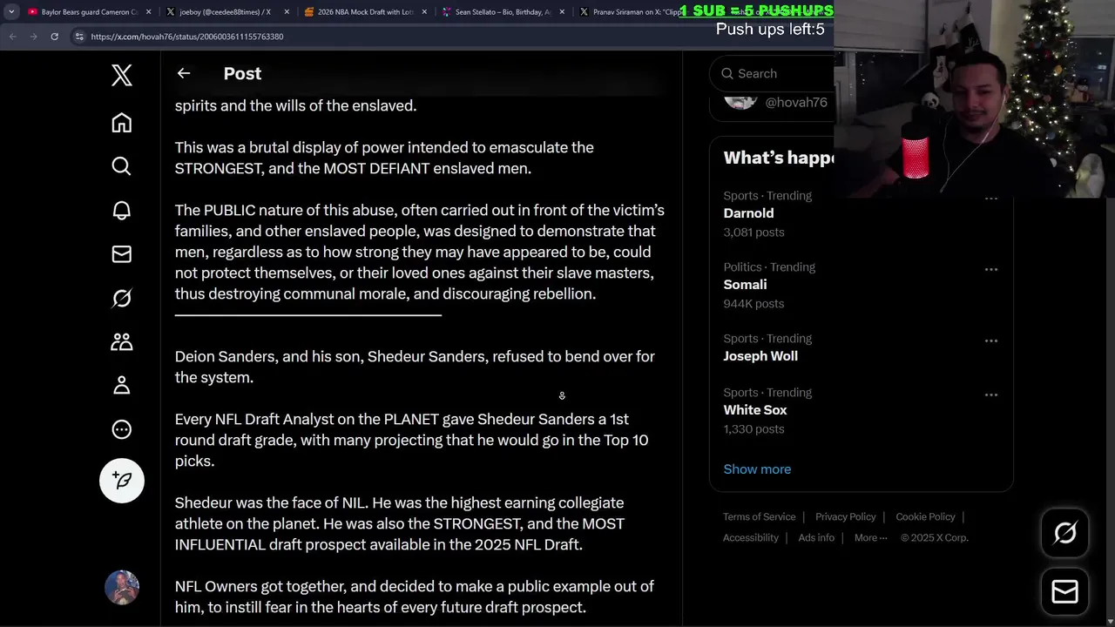Open the tab search dropdown arrow

click(x=11, y=12)
